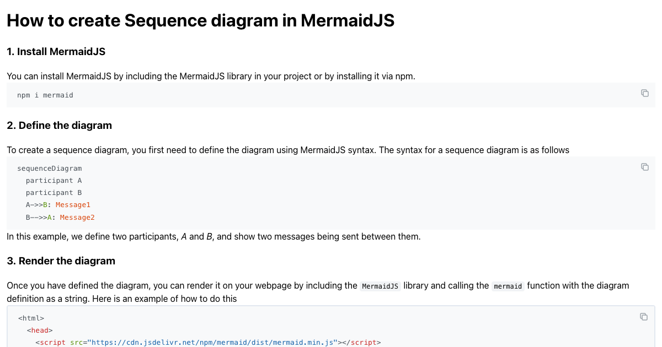The width and height of the screenshot is (662, 347).
Task: Click the 'sequenceDiagram' keyword in the code
Action: pos(50,168)
